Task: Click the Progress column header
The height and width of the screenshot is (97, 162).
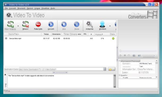Action: (102, 34)
